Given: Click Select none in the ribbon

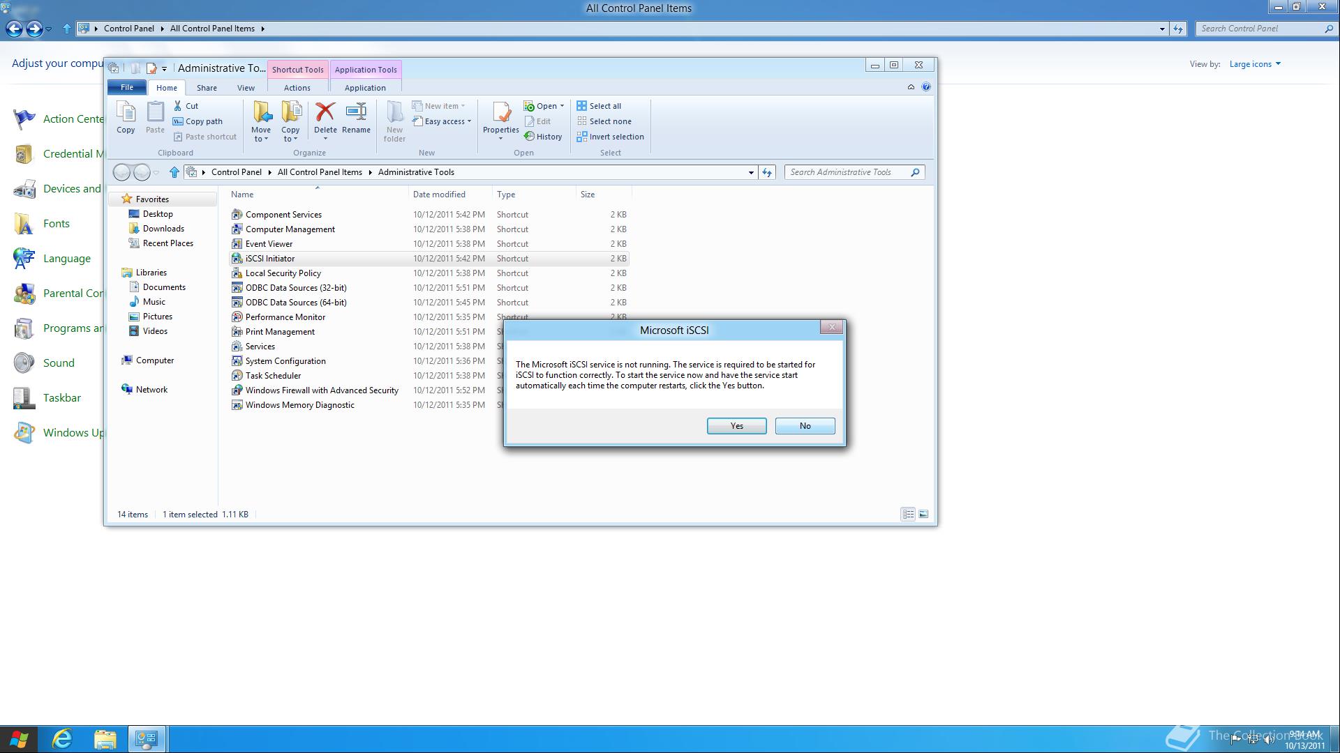Looking at the screenshot, I should tap(604, 121).
